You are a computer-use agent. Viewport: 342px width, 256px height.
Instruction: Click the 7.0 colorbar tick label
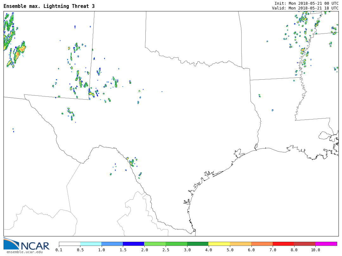[x=273, y=250]
